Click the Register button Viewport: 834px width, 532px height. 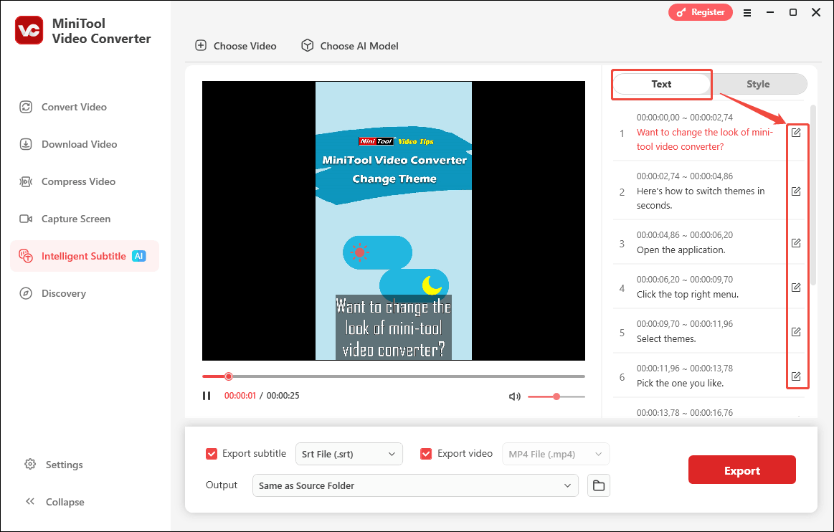tap(700, 12)
